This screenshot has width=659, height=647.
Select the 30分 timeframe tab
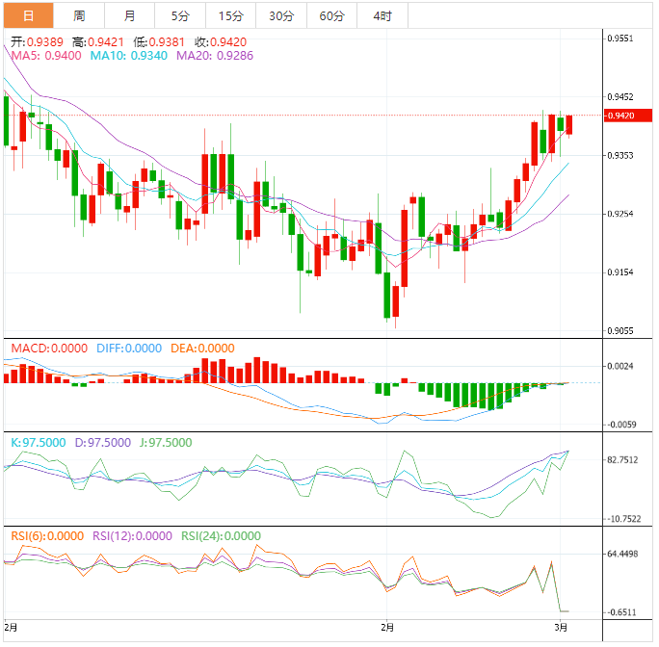(280, 15)
